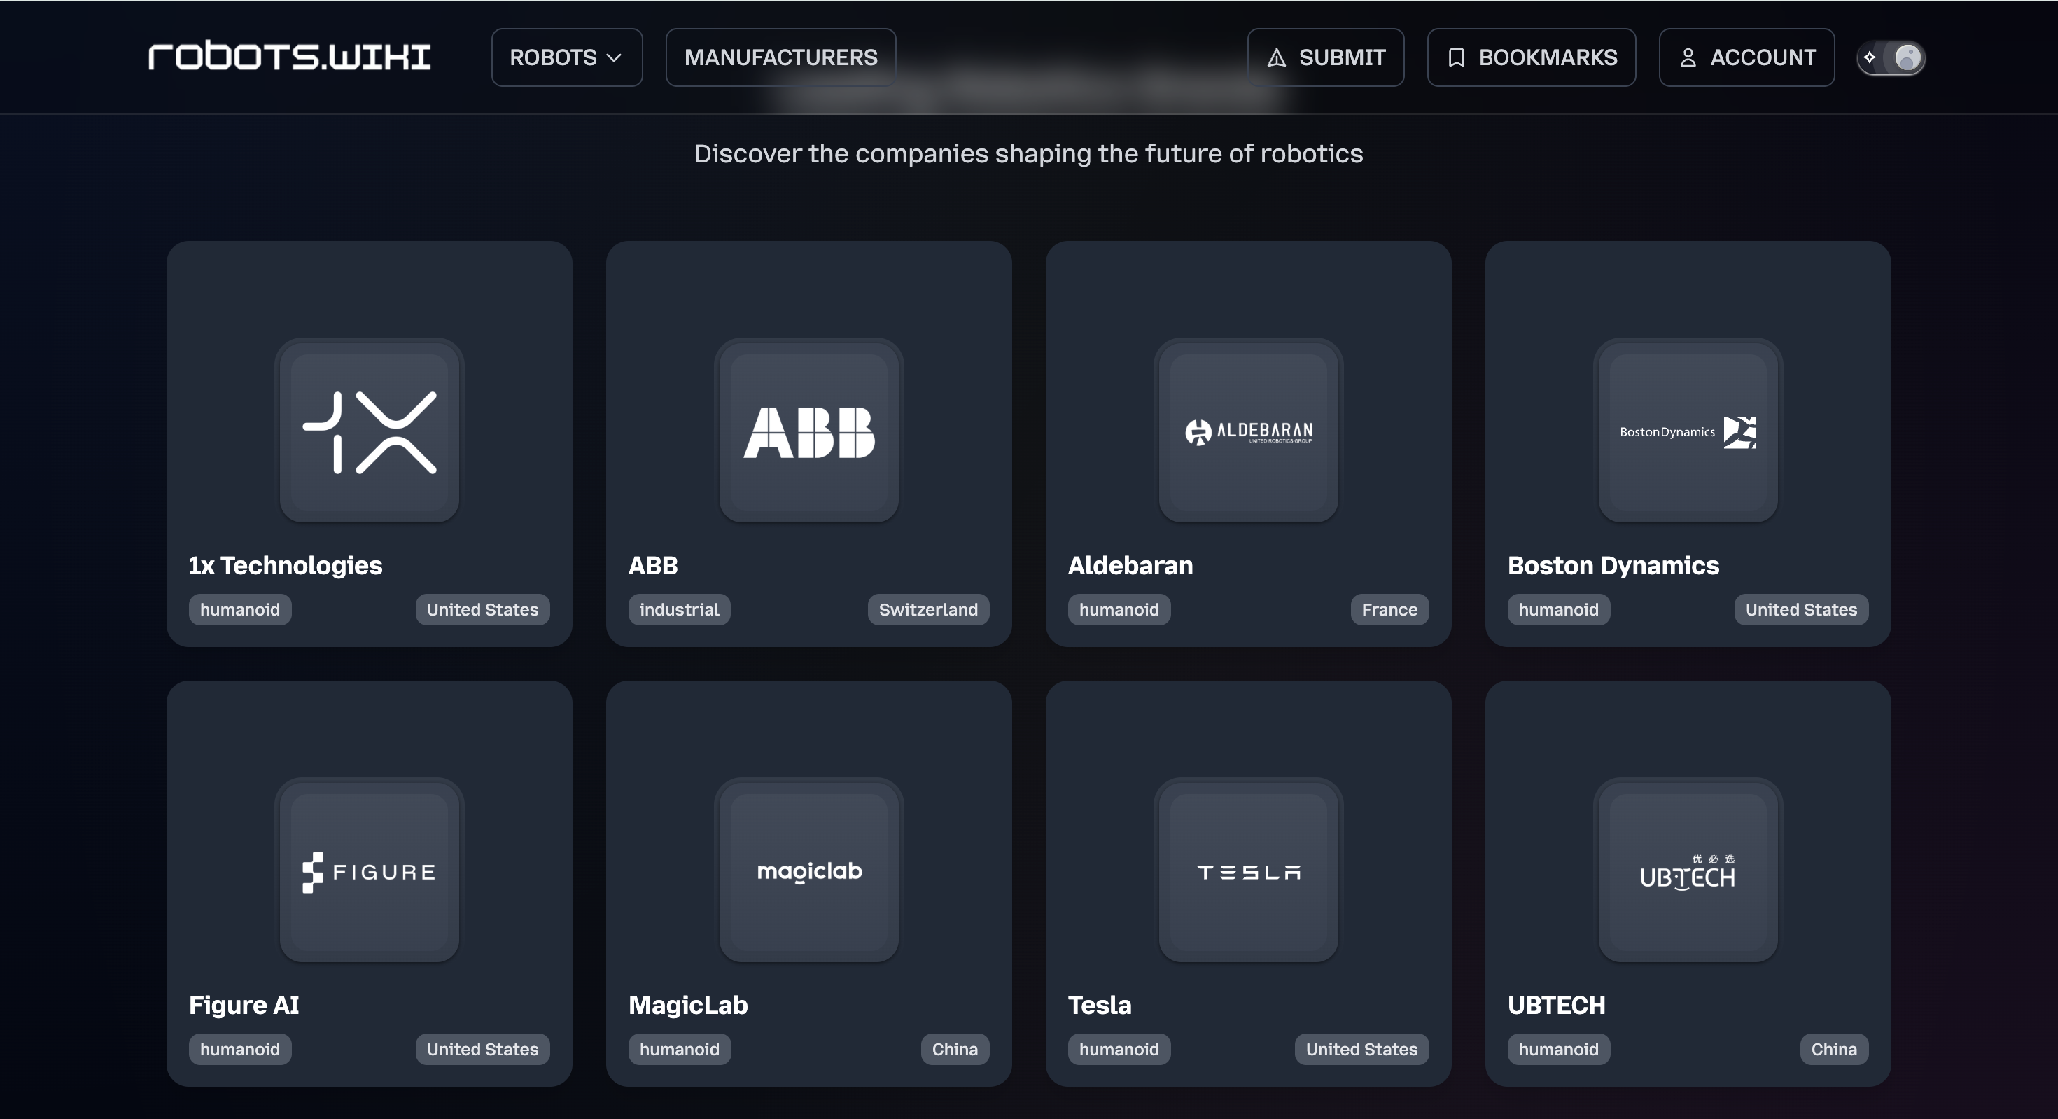Select the UBTECH logo icon
This screenshot has width=2058, height=1119.
tap(1687, 871)
